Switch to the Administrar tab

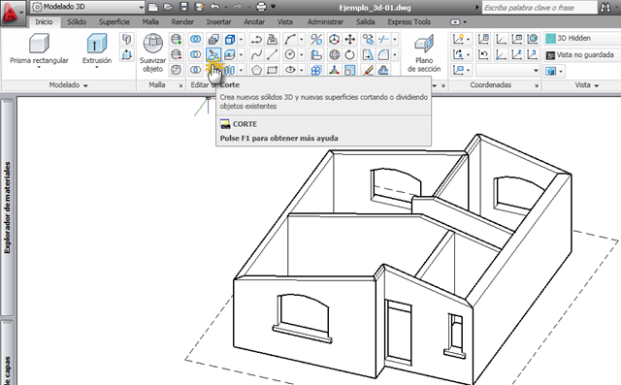326,22
